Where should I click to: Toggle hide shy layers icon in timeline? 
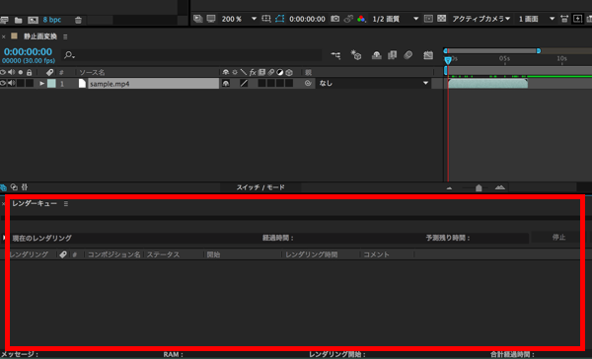click(x=377, y=55)
